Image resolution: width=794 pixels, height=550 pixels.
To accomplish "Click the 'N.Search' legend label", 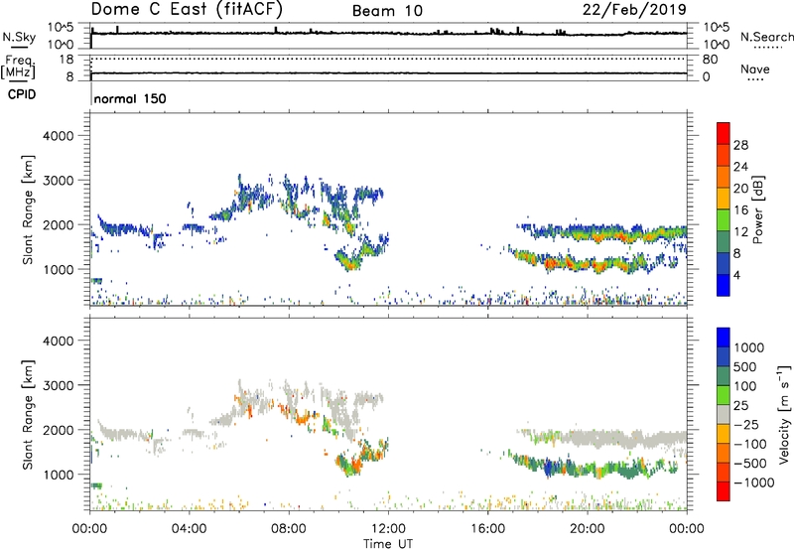I will click(766, 37).
